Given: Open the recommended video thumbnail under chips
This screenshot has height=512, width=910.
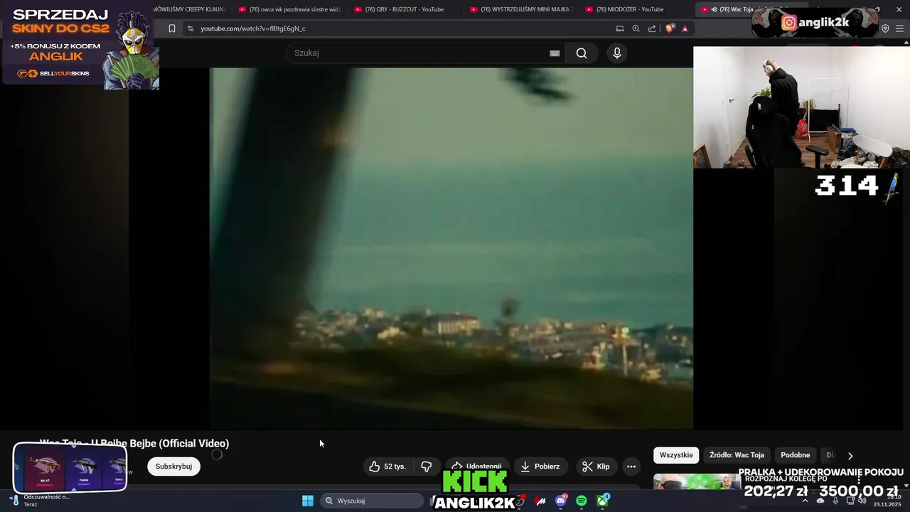Looking at the screenshot, I should tap(697, 481).
